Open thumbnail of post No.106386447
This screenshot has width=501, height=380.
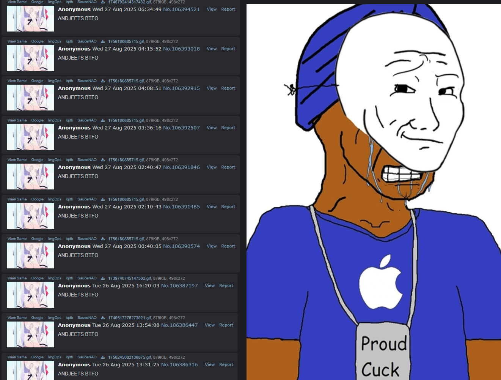30,334
